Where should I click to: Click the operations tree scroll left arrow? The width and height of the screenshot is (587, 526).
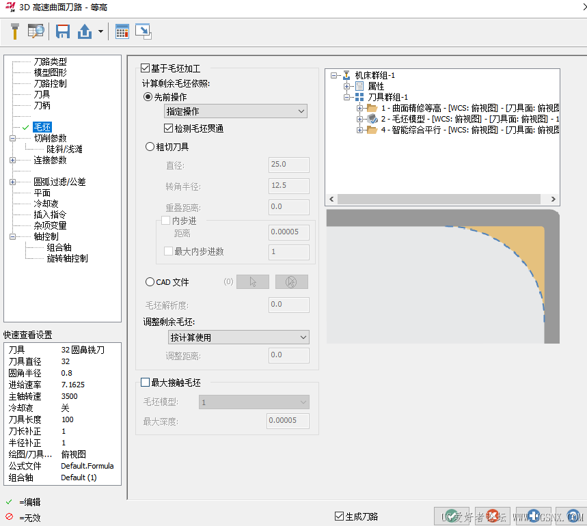(331, 199)
